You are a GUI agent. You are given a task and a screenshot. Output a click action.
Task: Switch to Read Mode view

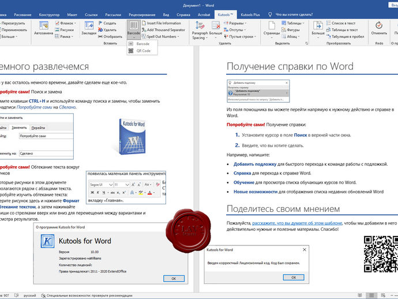click(360, 295)
